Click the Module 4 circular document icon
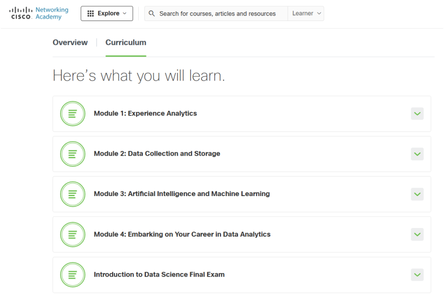 coord(73,235)
